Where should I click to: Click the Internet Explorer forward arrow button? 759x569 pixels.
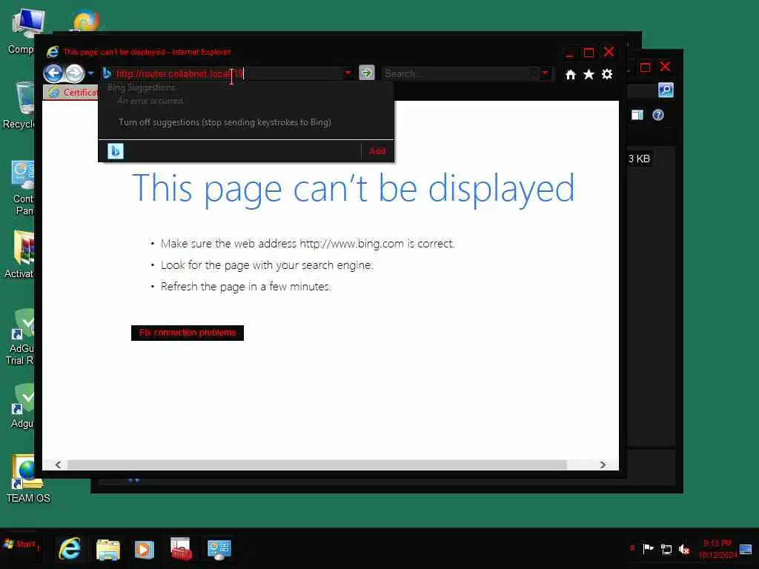tap(75, 73)
